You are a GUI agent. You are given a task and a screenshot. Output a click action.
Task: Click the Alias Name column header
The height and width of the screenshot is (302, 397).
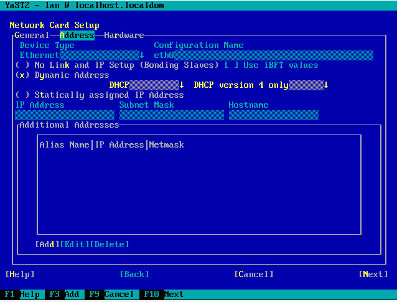[64, 144]
